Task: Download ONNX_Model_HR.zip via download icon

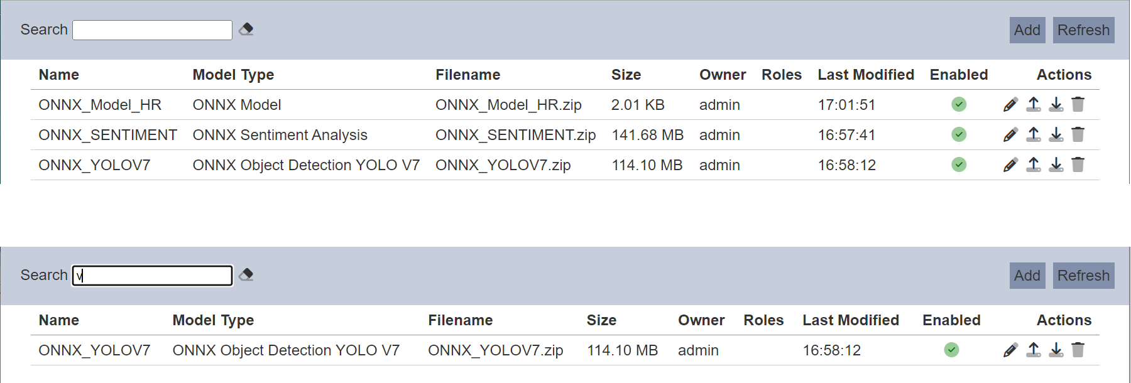Action: point(1056,104)
